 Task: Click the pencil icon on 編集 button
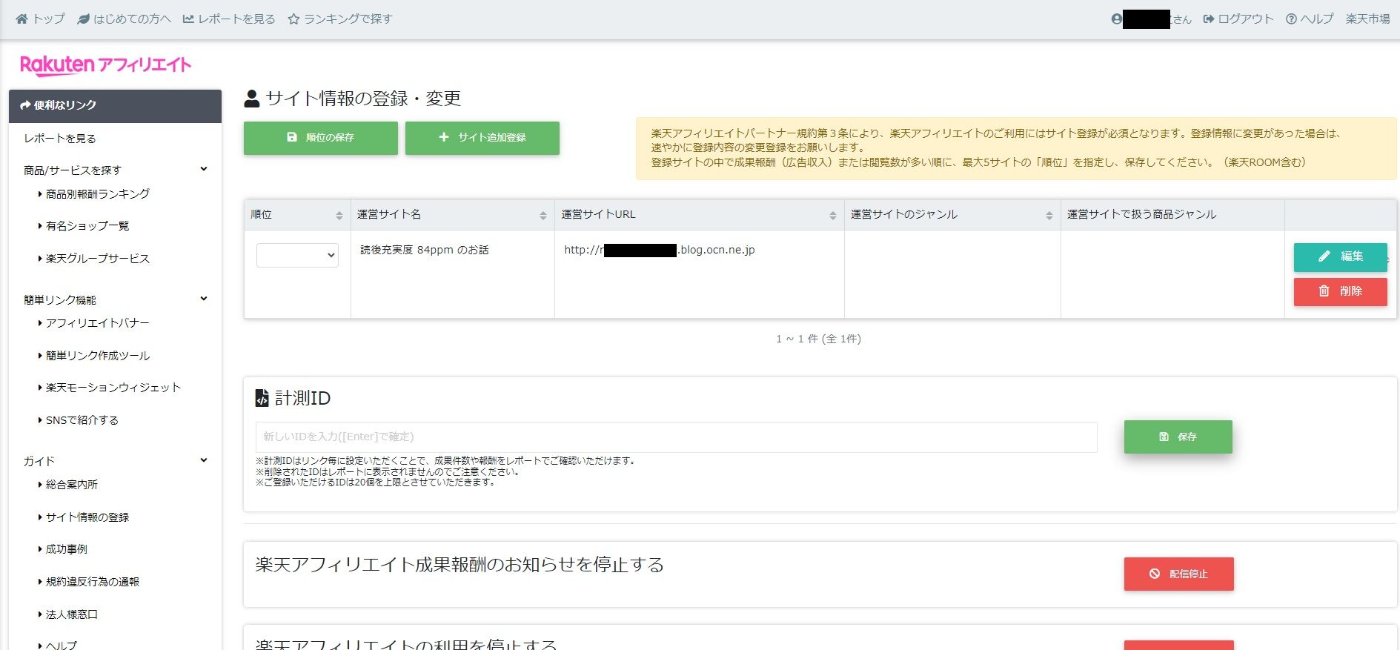(1324, 256)
